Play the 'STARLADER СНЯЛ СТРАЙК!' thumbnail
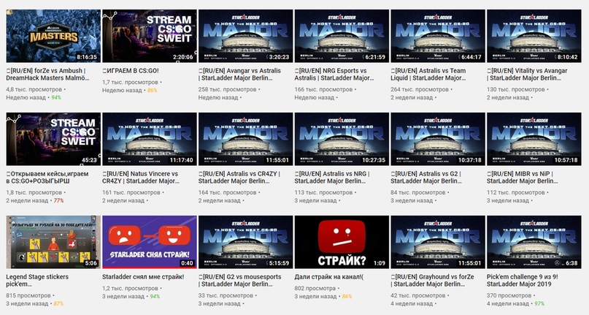The image size is (589, 315). tap(149, 243)
